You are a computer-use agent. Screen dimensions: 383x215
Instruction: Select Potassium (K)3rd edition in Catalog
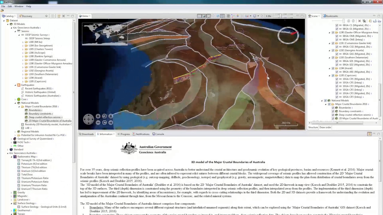[x=34, y=164]
